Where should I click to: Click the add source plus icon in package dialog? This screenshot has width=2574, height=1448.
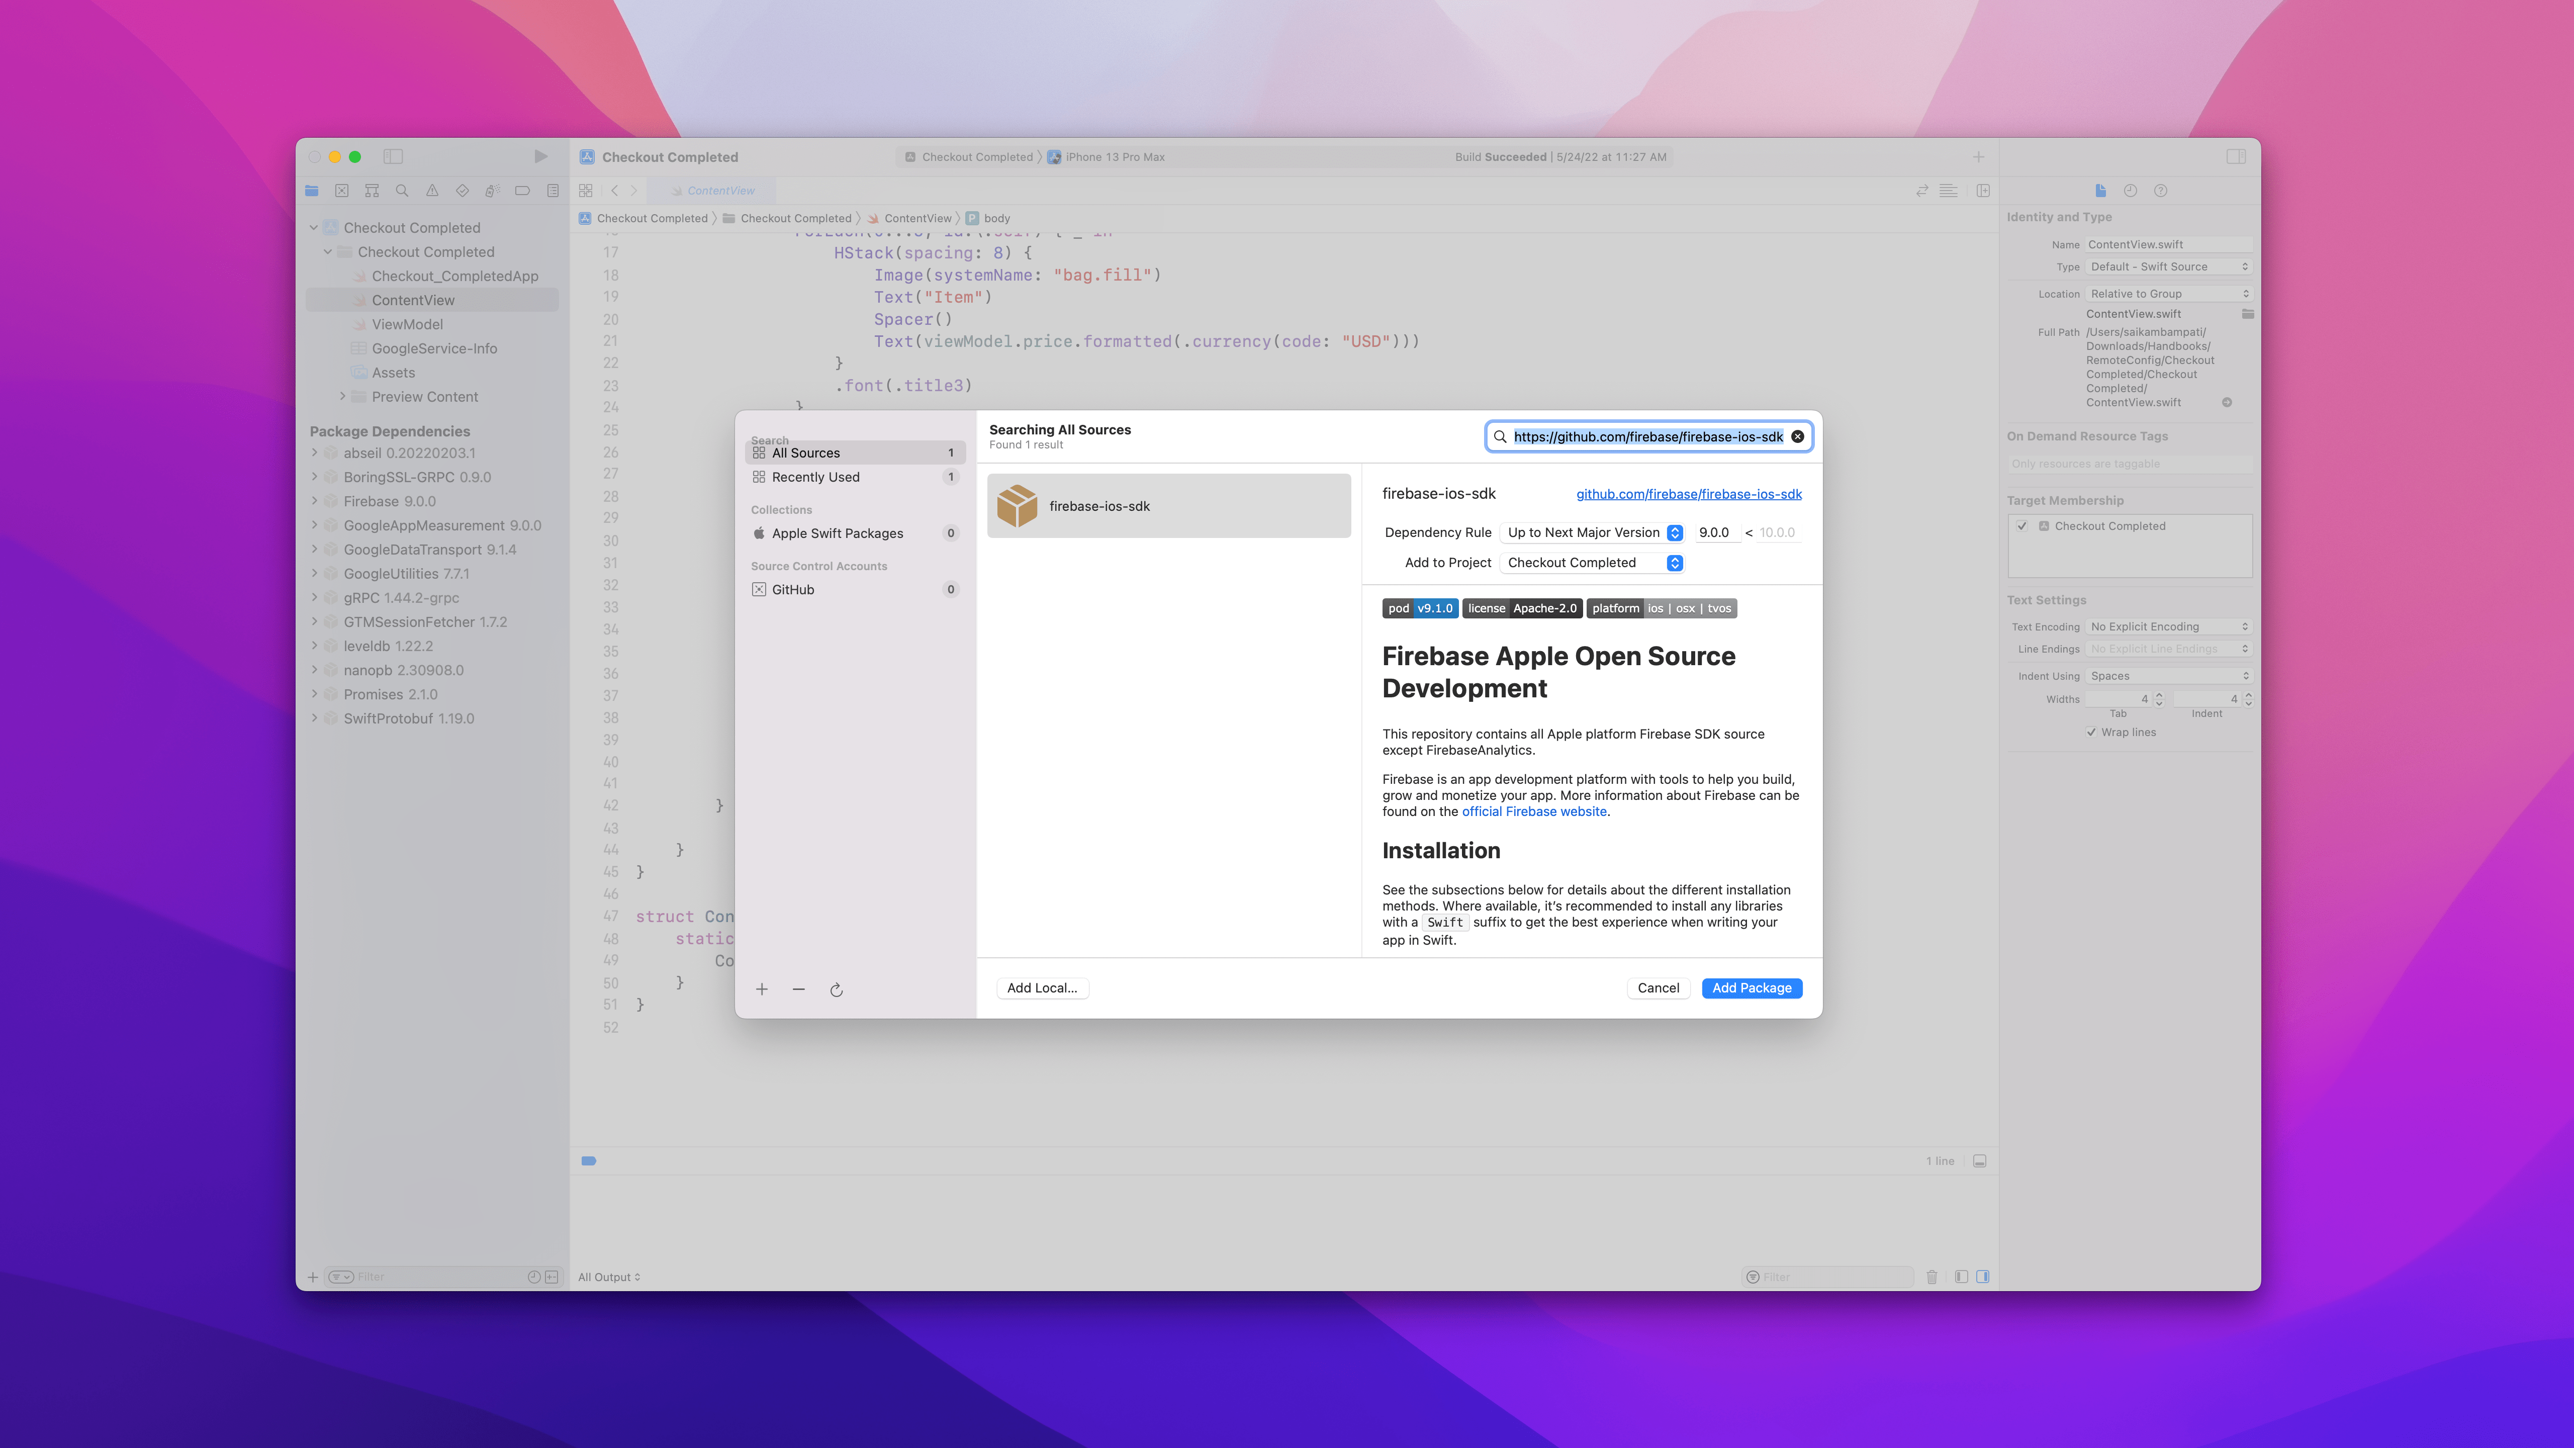click(762, 989)
